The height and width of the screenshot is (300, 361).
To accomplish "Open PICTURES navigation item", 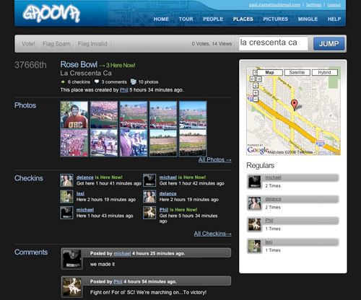I will pyautogui.click(x=276, y=19).
